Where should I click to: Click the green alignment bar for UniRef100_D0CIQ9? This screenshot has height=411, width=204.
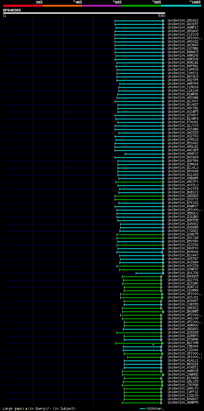140,238
